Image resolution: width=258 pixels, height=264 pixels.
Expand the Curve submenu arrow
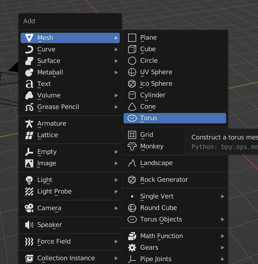(x=116, y=49)
